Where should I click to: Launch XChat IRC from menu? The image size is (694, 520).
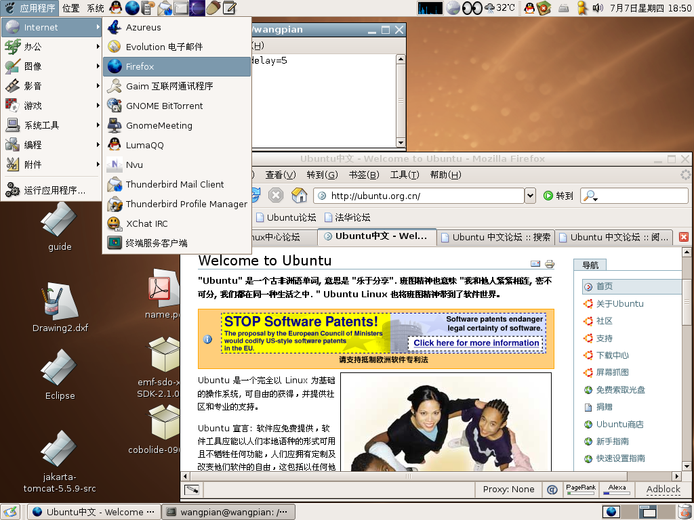(177, 223)
